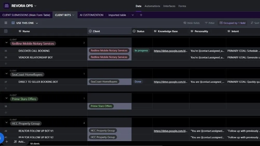Select the REALTOR FOLLOW UP BOT V1 record
260x146 pixels.
(36, 131)
